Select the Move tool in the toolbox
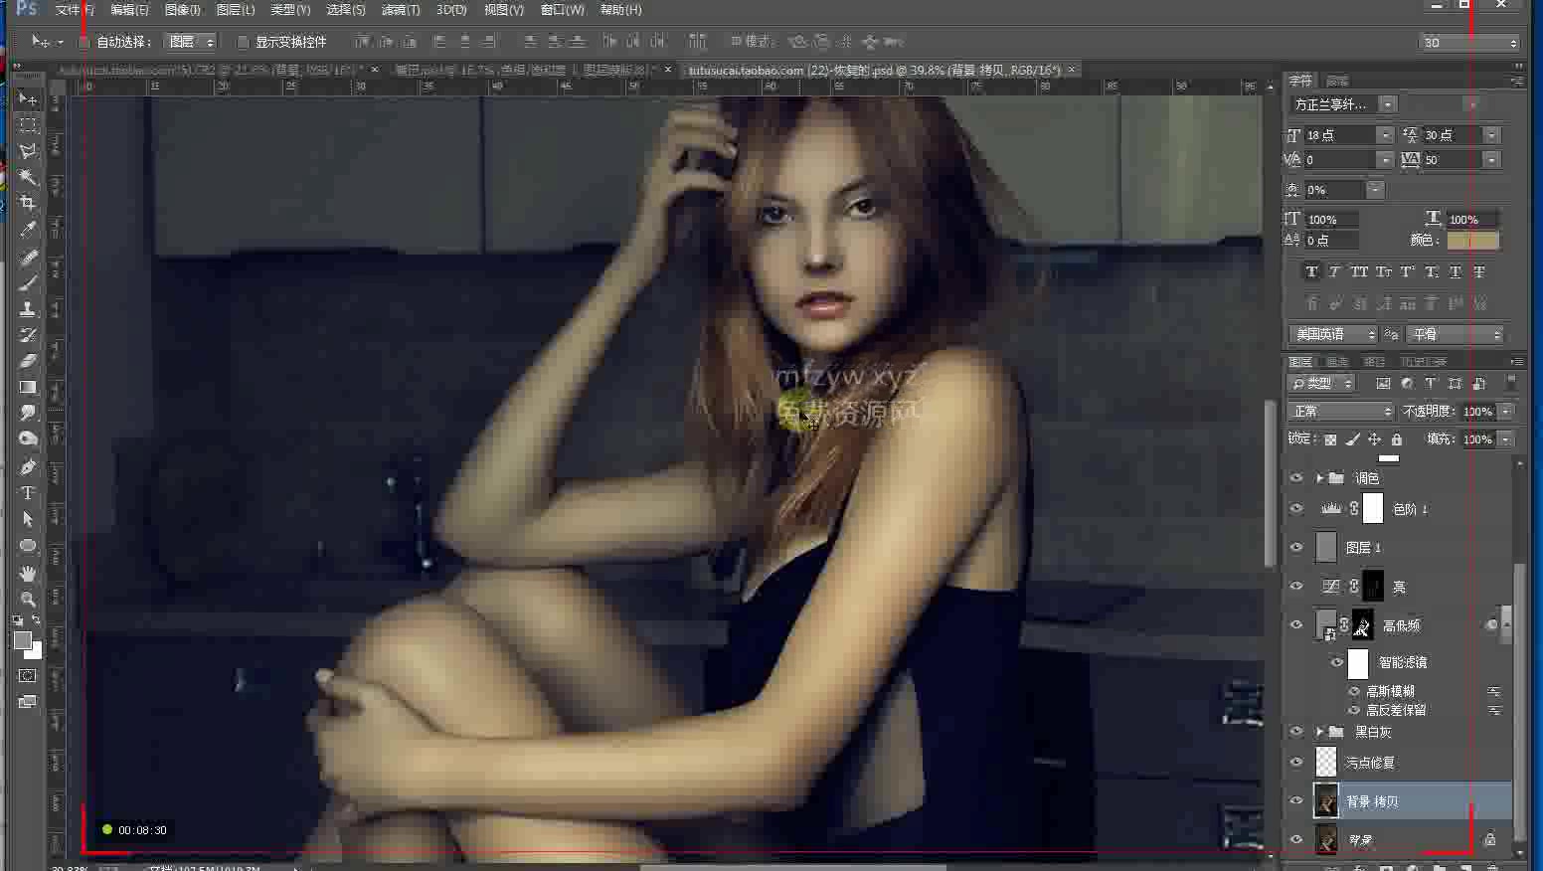The height and width of the screenshot is (871, 1543). click(28, 99)
